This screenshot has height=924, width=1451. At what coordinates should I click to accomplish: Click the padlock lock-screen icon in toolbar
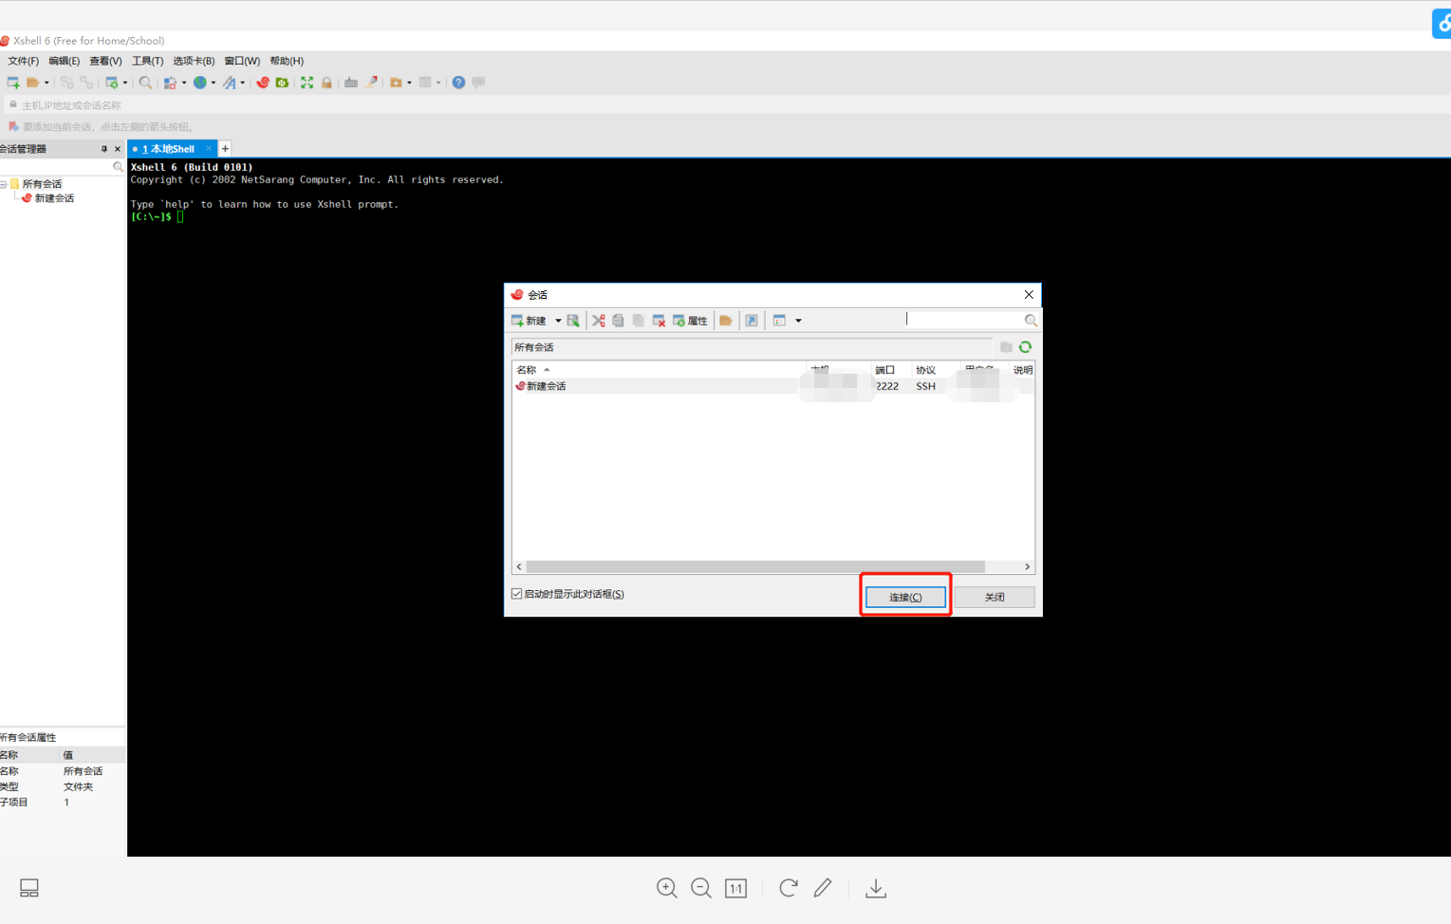coord(326,83)
